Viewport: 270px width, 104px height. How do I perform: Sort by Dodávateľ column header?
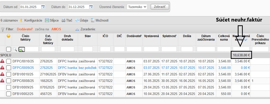click(134, 36)
